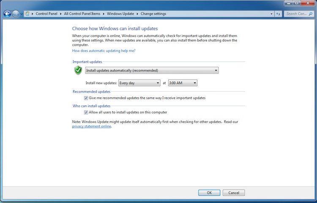The image size is (317, 203).
Task: Minimize the Change settings window
Action: tap(289, 3)
